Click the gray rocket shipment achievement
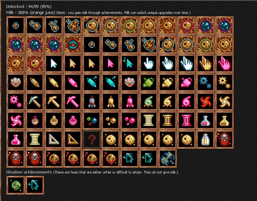Viewport: 257px width, 201px height. pyautogui.click(x=92, y=101)
